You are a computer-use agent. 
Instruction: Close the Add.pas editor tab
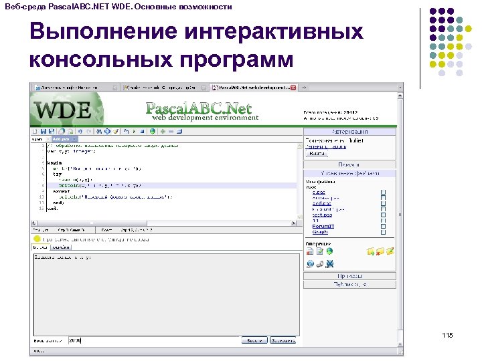point(74,139)
